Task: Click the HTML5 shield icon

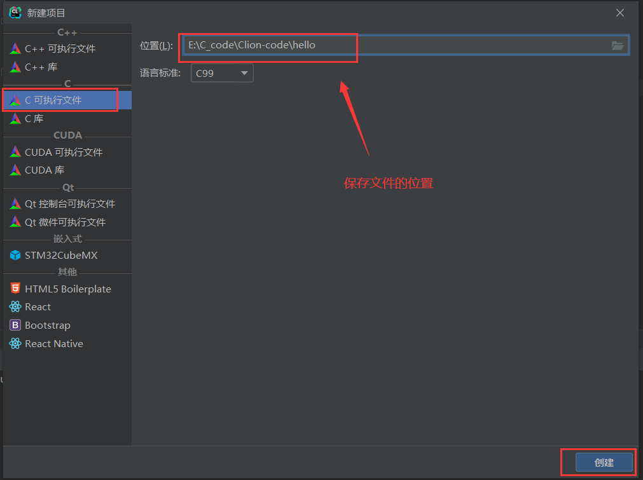Action: 15,288
